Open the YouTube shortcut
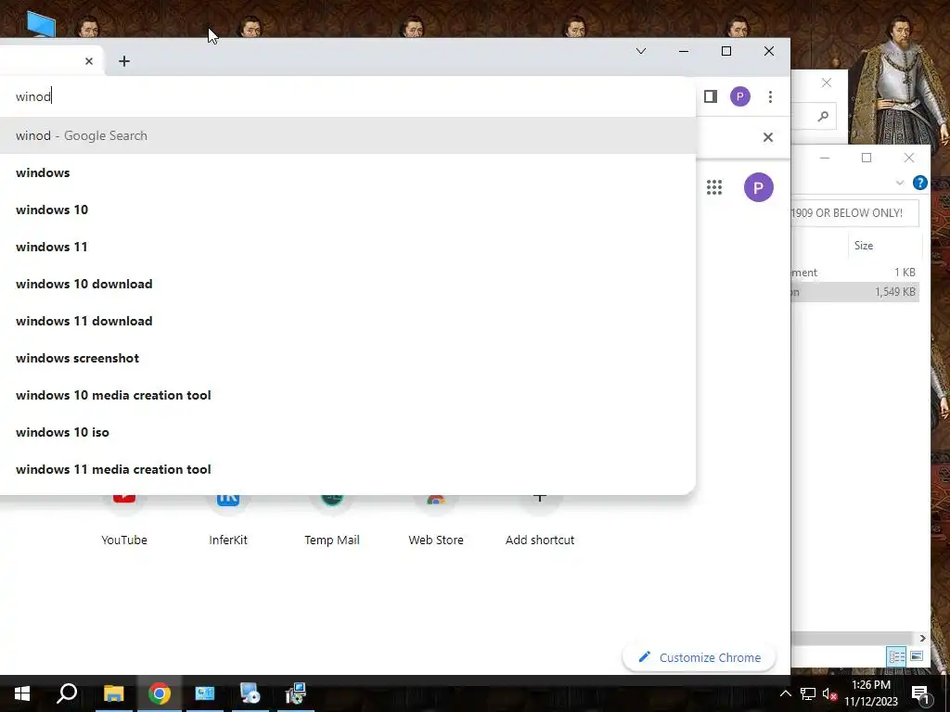 tap(124, 521)
